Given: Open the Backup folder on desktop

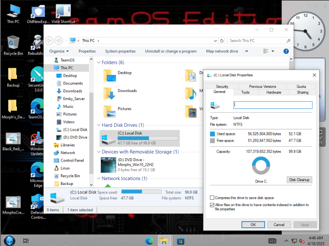Looking at the screenshot, I should [13, 77].
